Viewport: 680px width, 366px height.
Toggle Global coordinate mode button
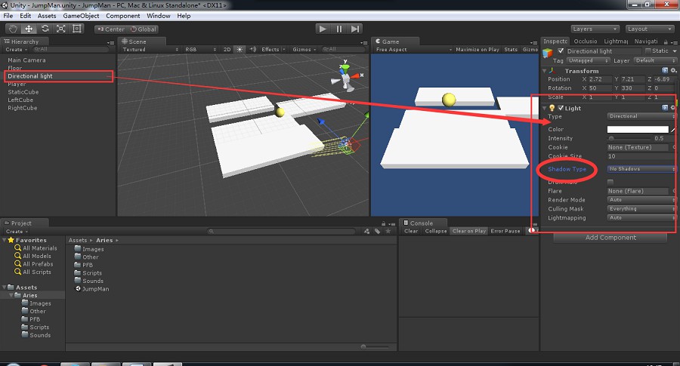tap(143, 29)
